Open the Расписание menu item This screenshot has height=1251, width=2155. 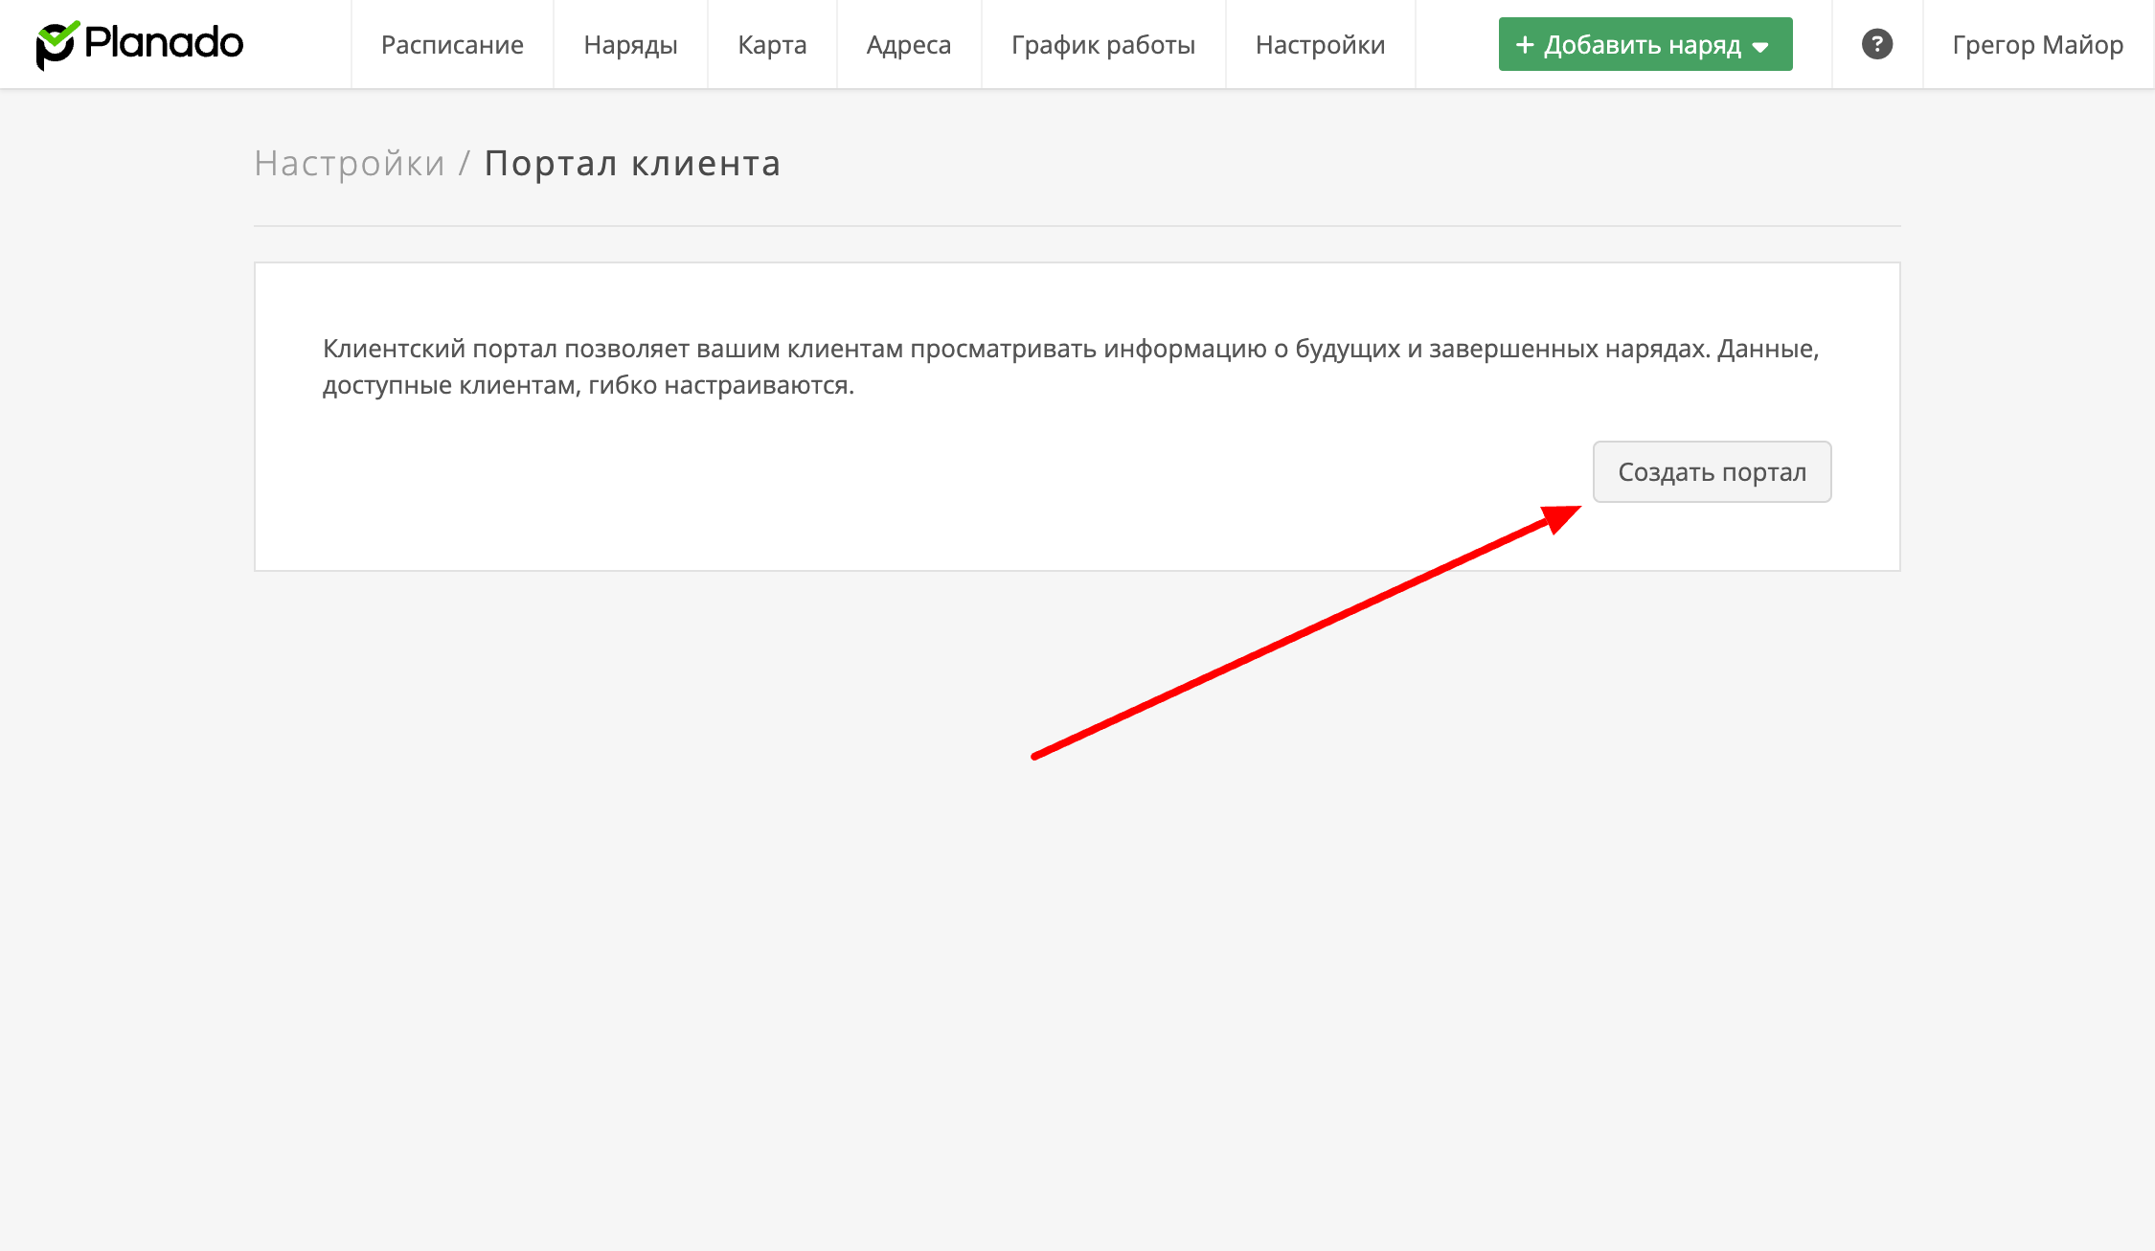tap(452, 45)
